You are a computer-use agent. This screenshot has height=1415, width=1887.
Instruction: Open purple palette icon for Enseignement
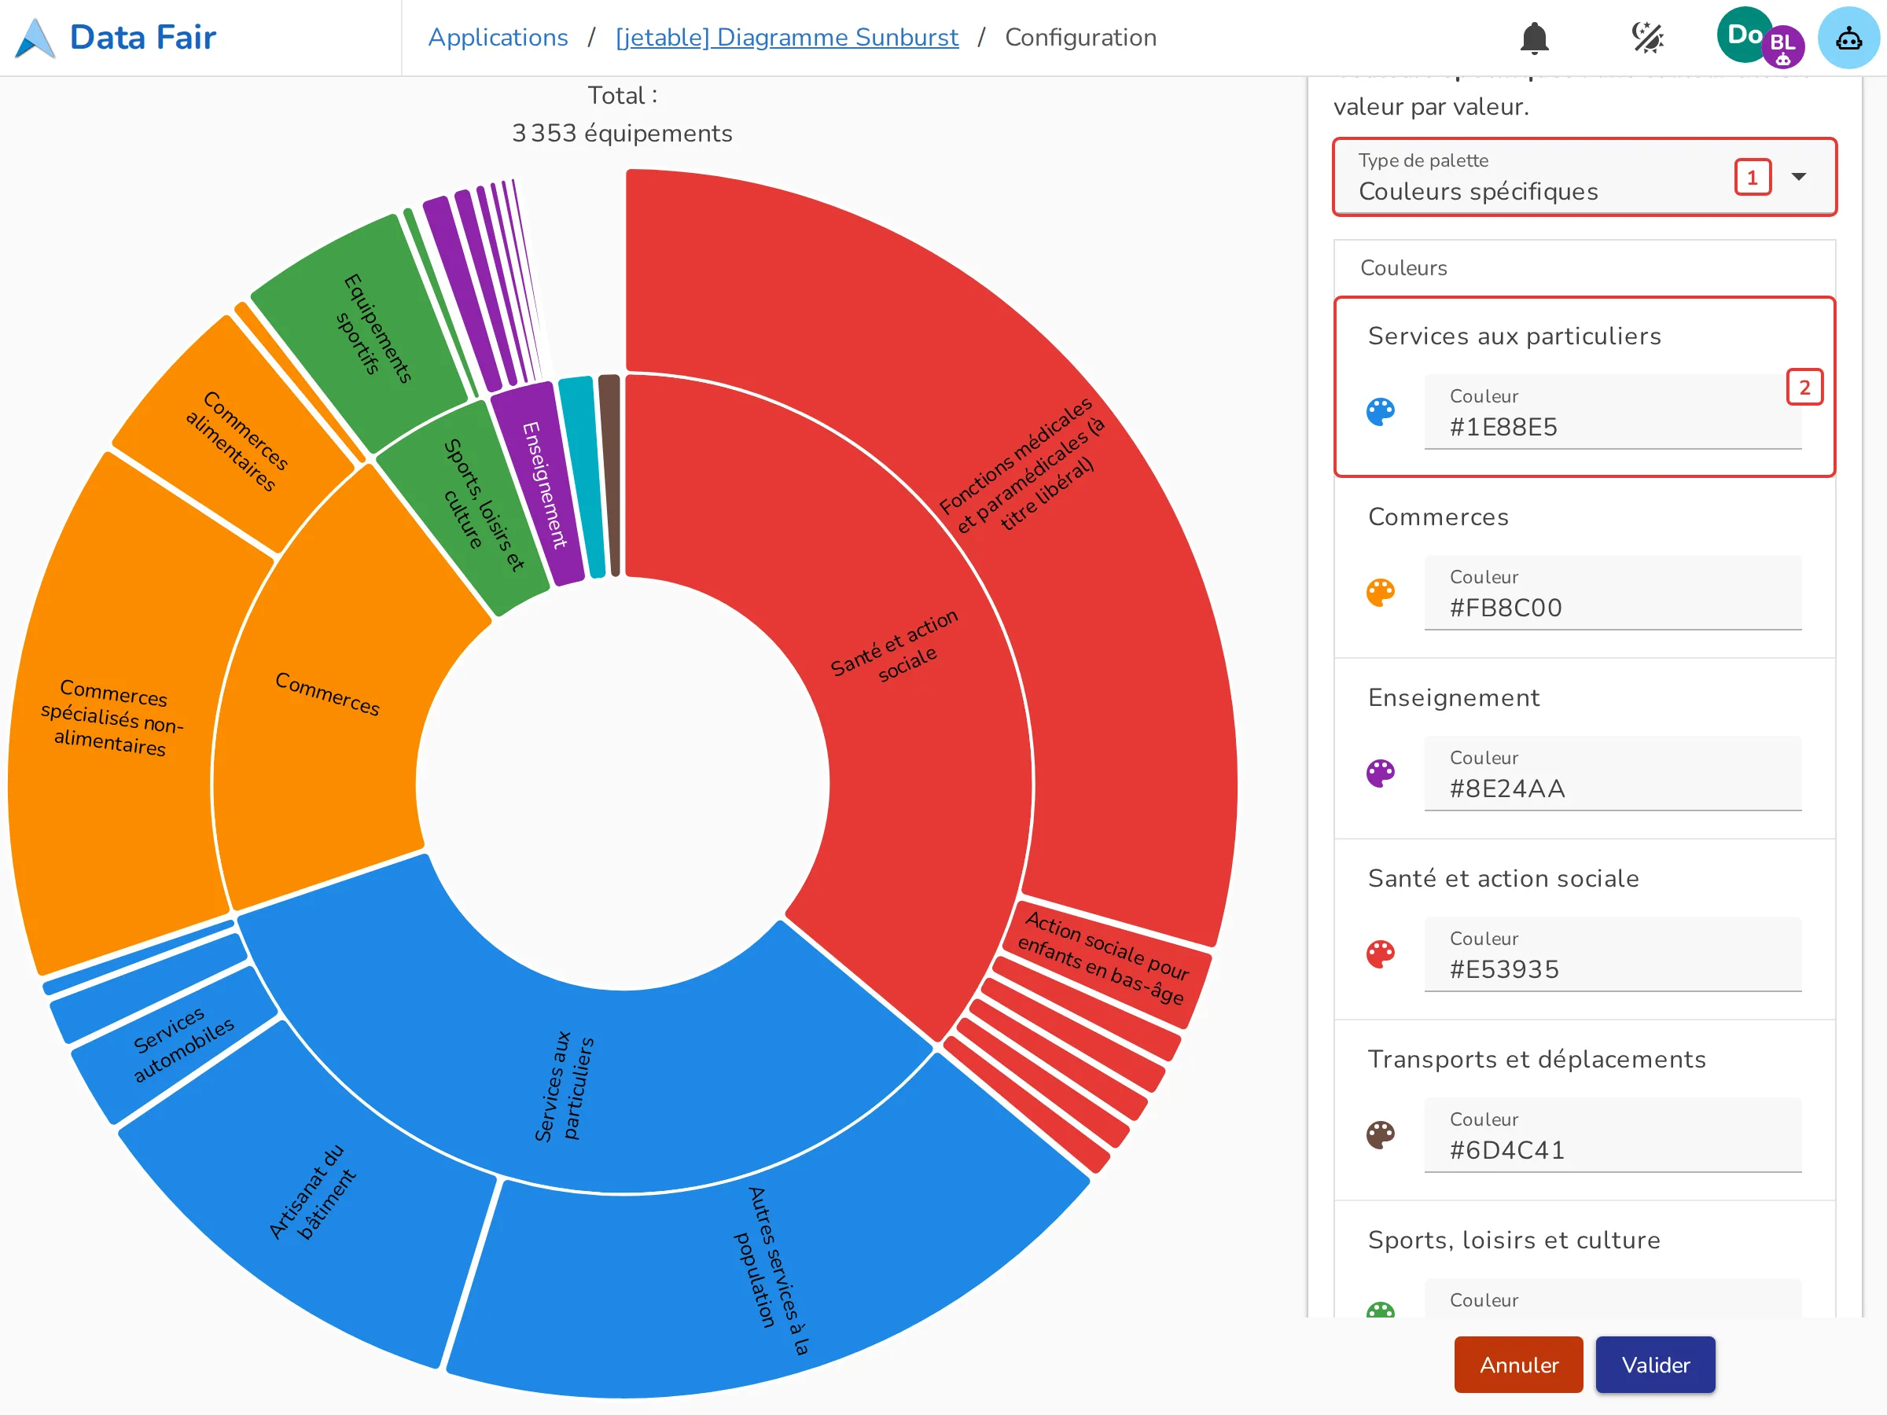coord(1381,774)
